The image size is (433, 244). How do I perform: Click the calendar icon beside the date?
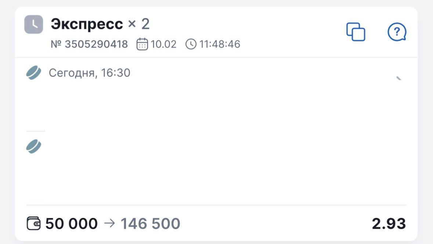click(x=142, y=44)
